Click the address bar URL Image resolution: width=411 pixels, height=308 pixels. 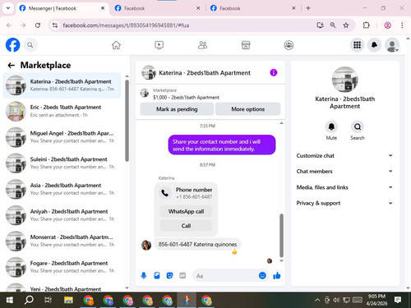point(126,25)
